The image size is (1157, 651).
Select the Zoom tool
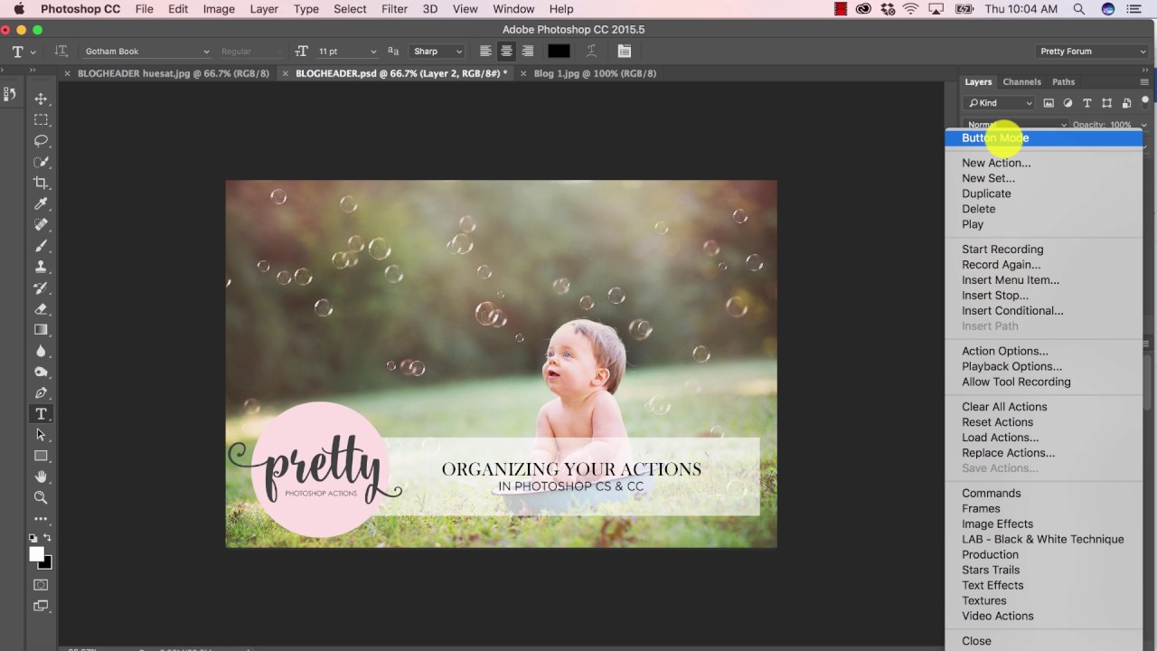point(41,497)
